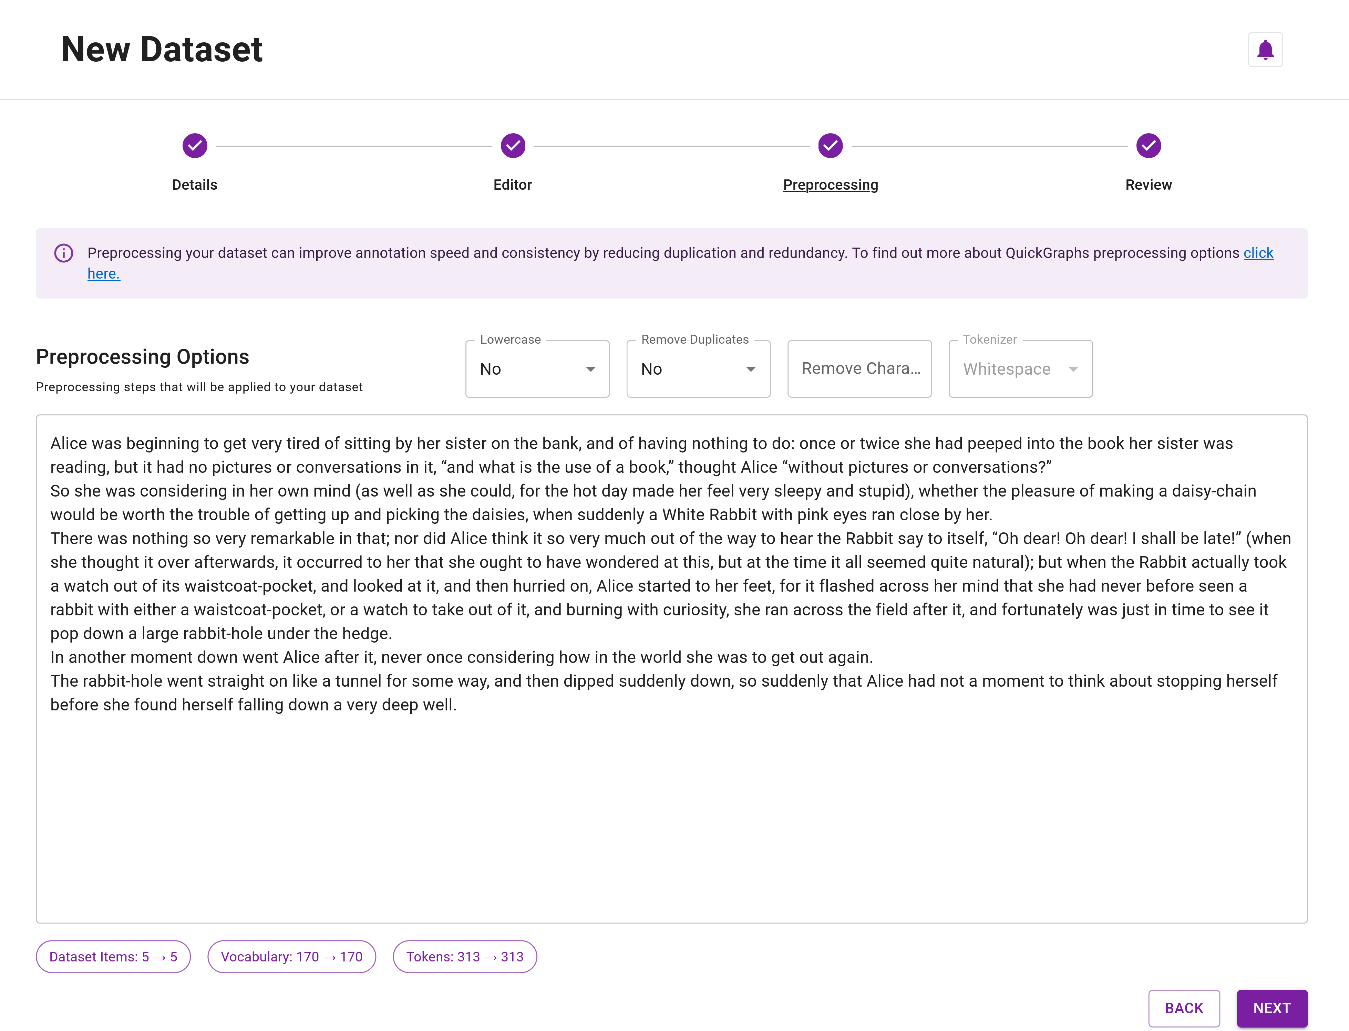
Task: Click the info icon in the banner
Action: pos(63,253)
